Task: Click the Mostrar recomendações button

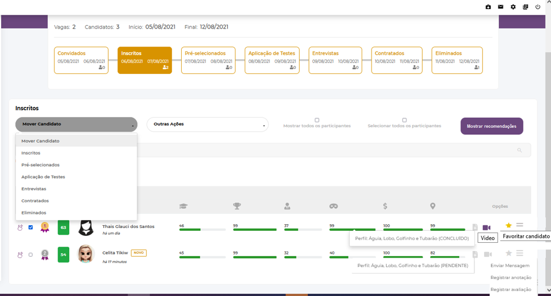Action: click(x=491, y=126)
